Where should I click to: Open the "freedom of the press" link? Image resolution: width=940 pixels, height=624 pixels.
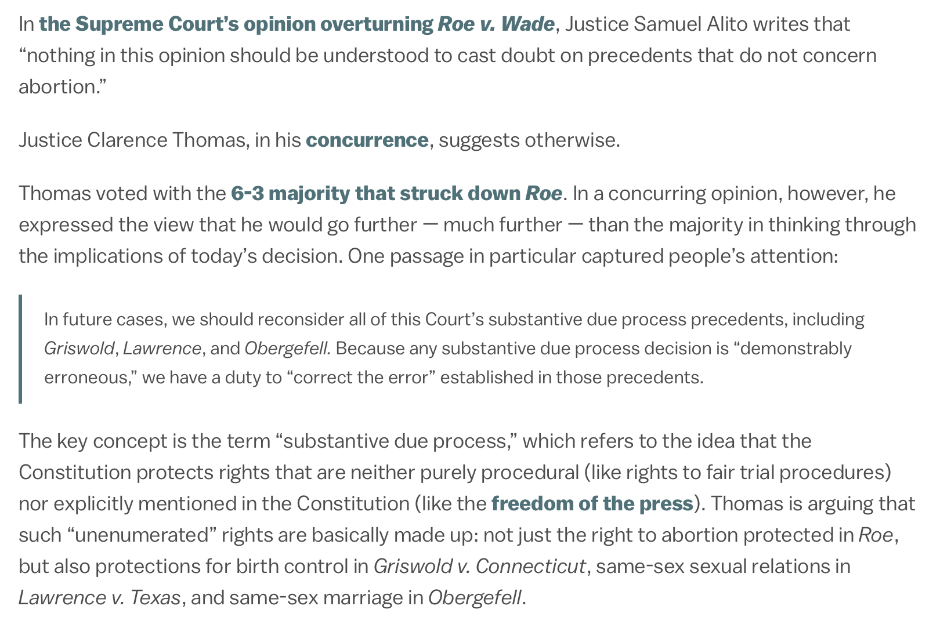(x=592, y=503)
